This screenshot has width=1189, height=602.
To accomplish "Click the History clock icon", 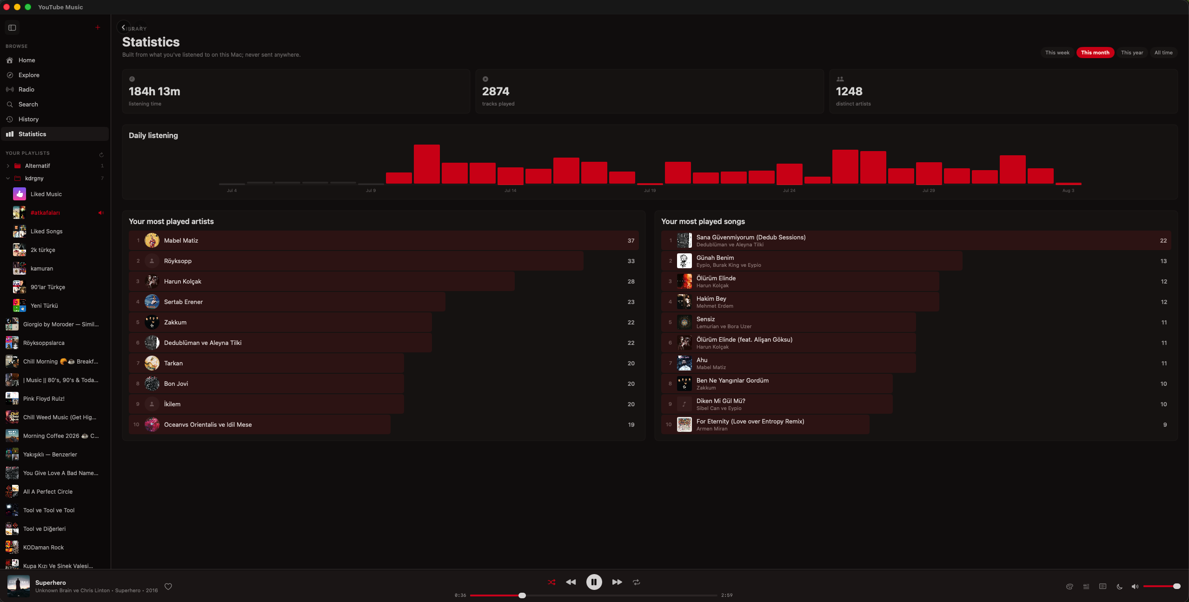I will [x=10, y=119].
